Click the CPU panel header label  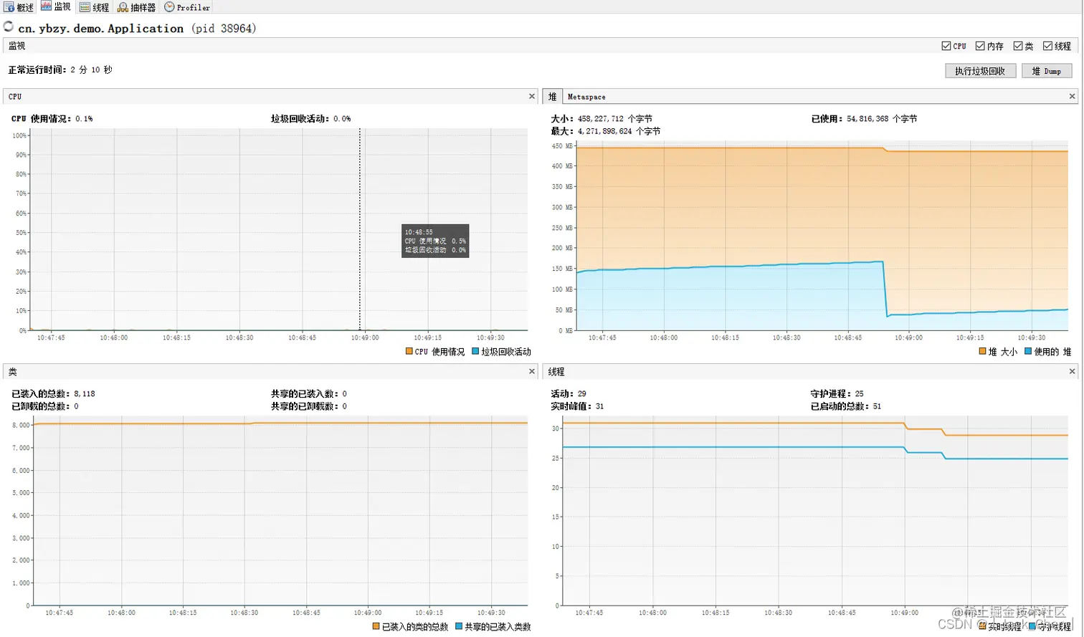pyautogui.click(x=15, y=97)
